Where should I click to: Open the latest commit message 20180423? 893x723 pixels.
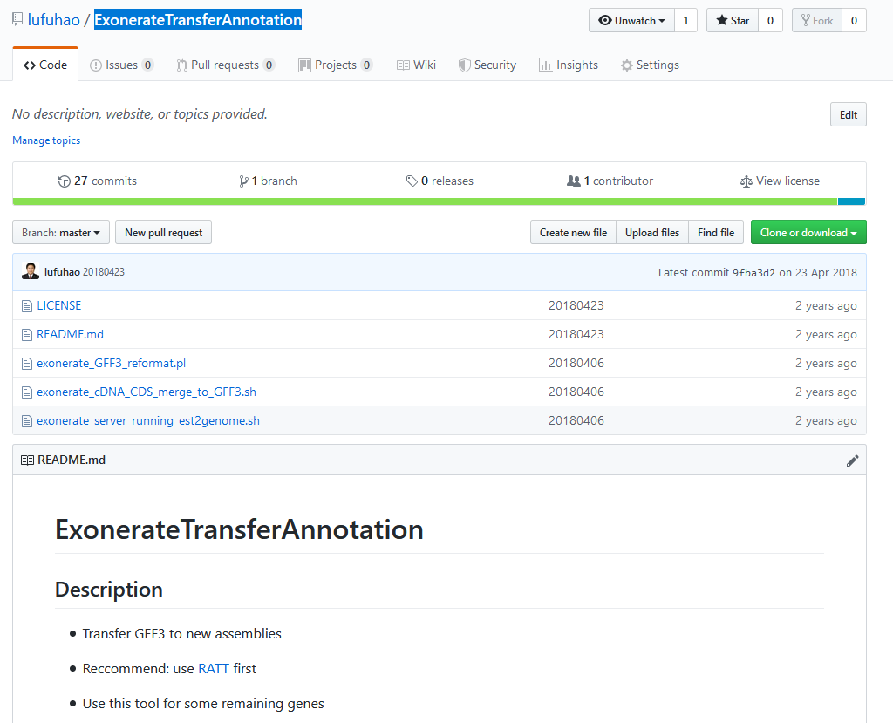pyautogui.click(x=104, y=272)
